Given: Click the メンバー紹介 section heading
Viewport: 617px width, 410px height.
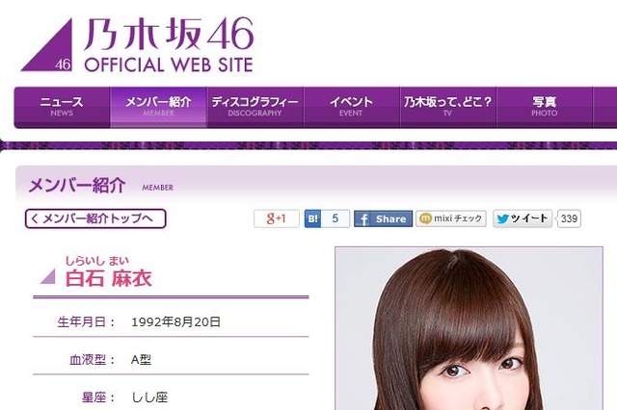Looking at the screenshot, I should coord(77,186).
